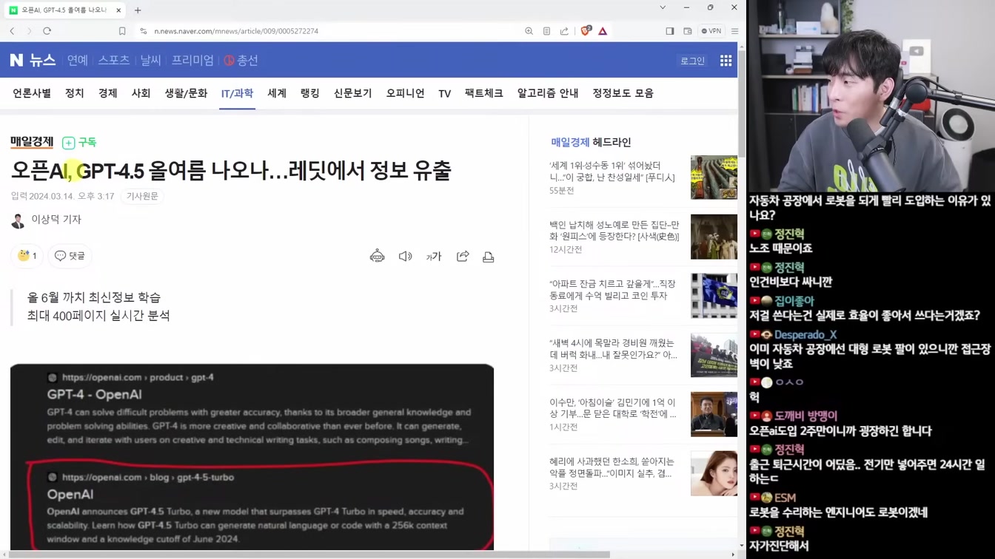Image resolution: width=995 pixels, height=559 pixels.
Task: Share the article using the share icon
Action: click(463, 257)
